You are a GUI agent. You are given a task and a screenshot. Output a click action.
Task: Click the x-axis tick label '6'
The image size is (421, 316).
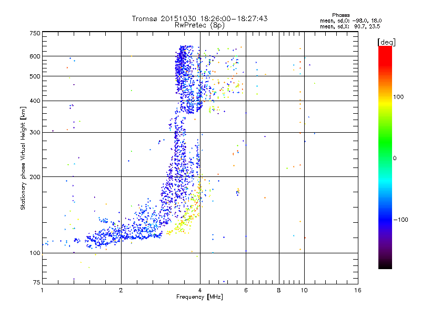point(246,290)
